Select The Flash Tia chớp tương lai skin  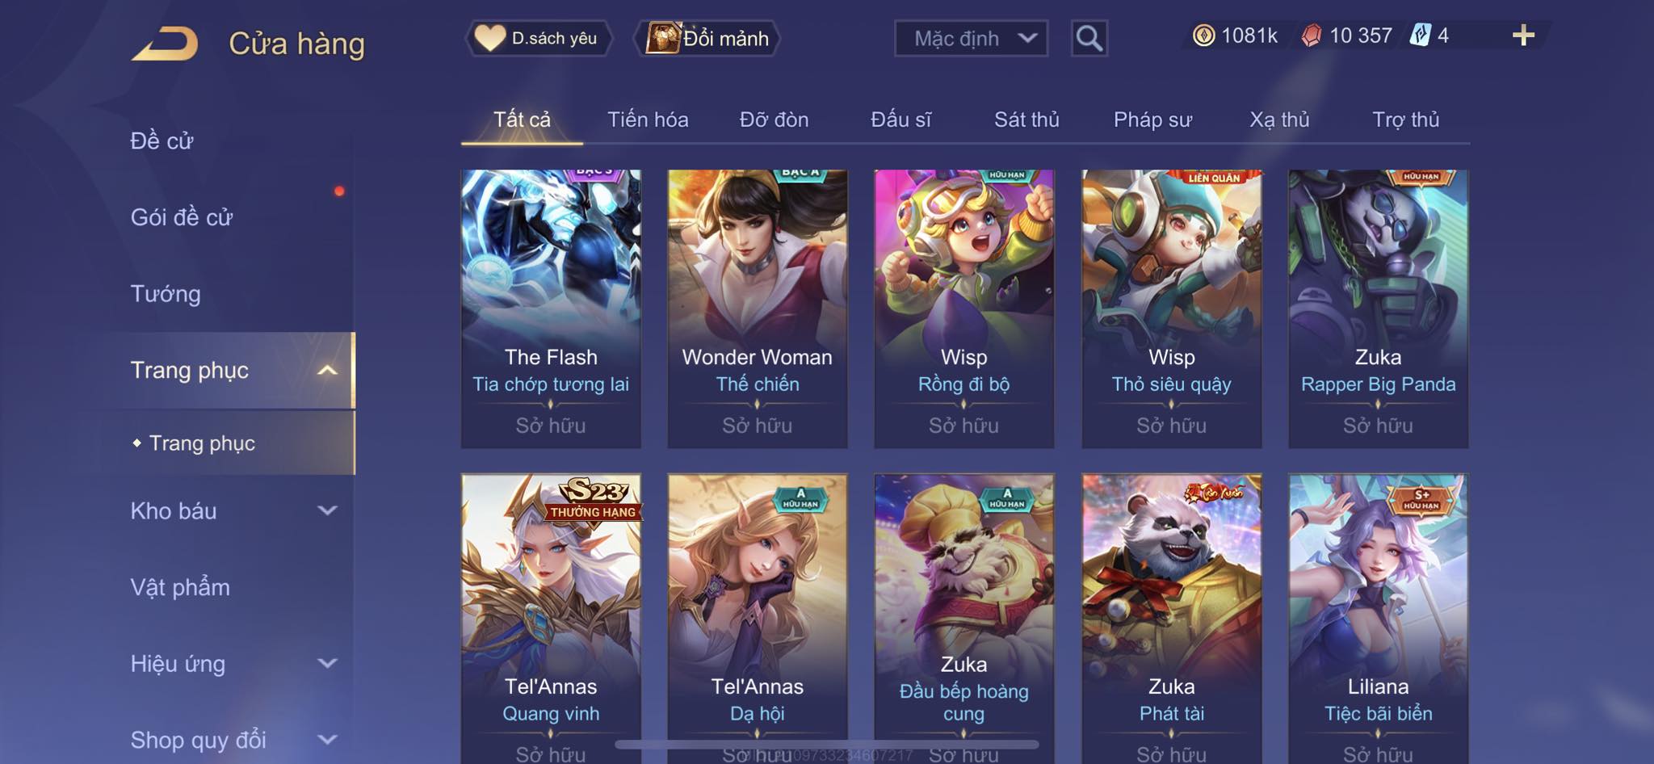coord(551,309)
